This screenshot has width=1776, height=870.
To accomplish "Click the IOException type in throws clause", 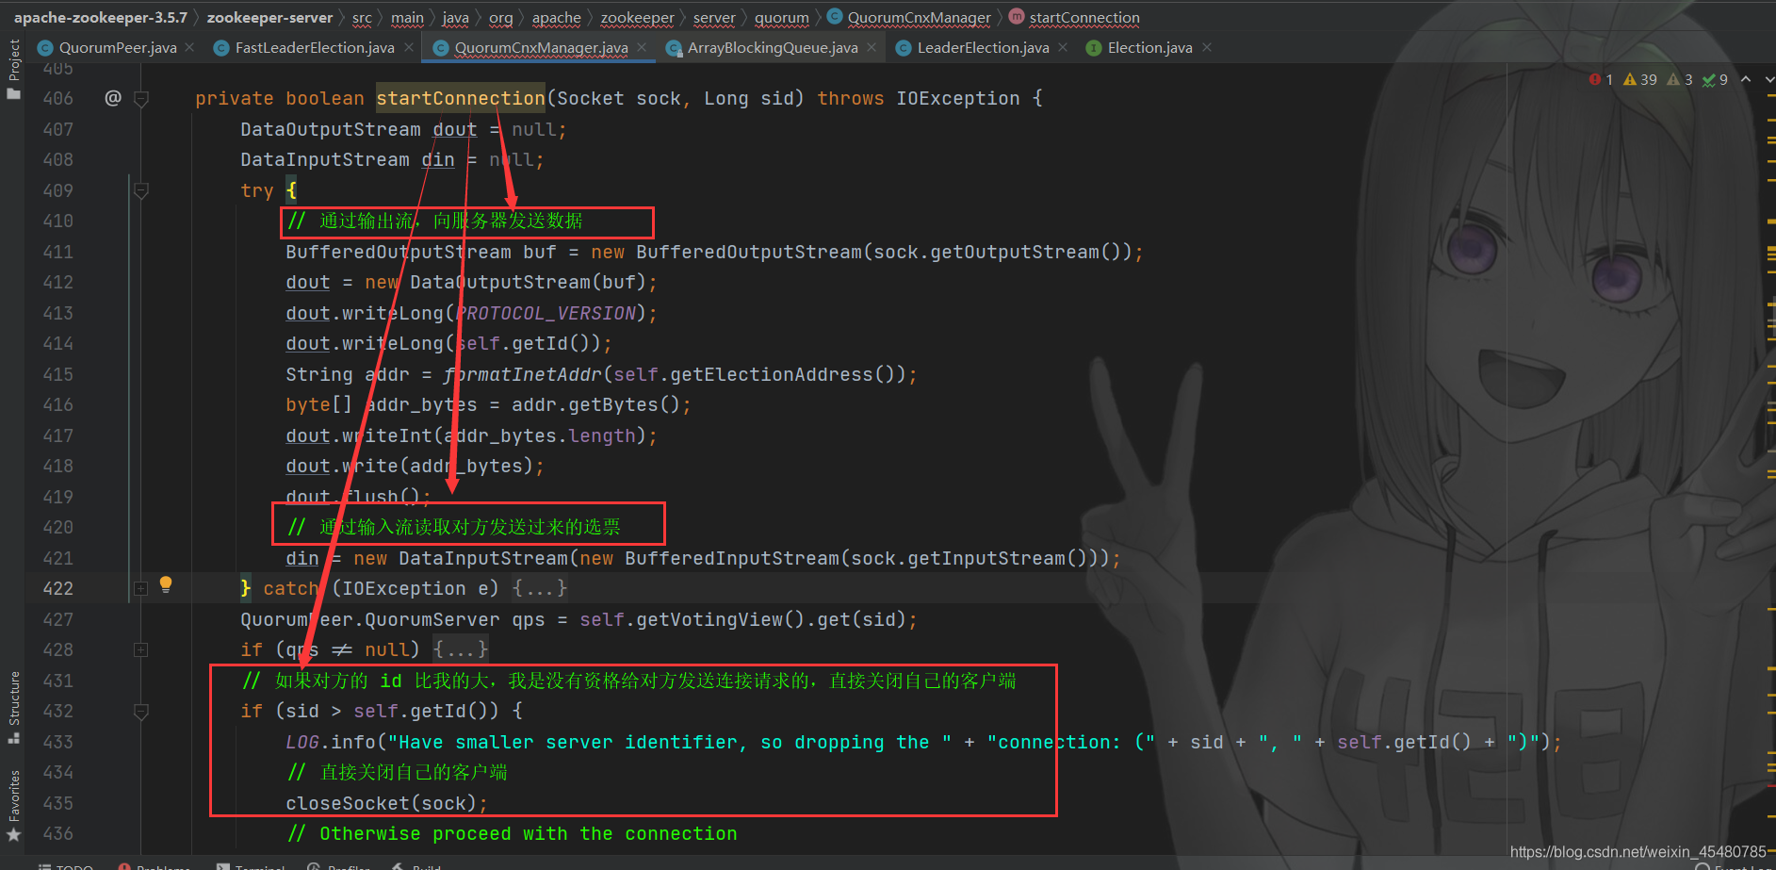I will (x=957, y=98).
